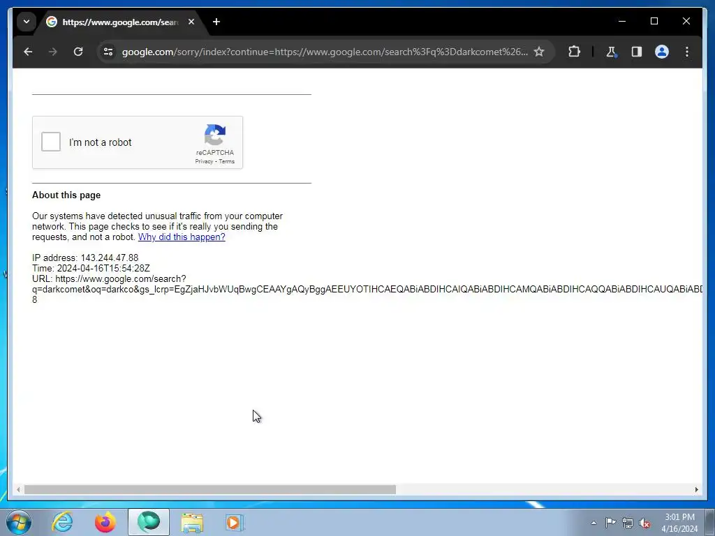715x536 pixels.
Task: Bookmark this tab with the star icon
Action: click(539, 52)
